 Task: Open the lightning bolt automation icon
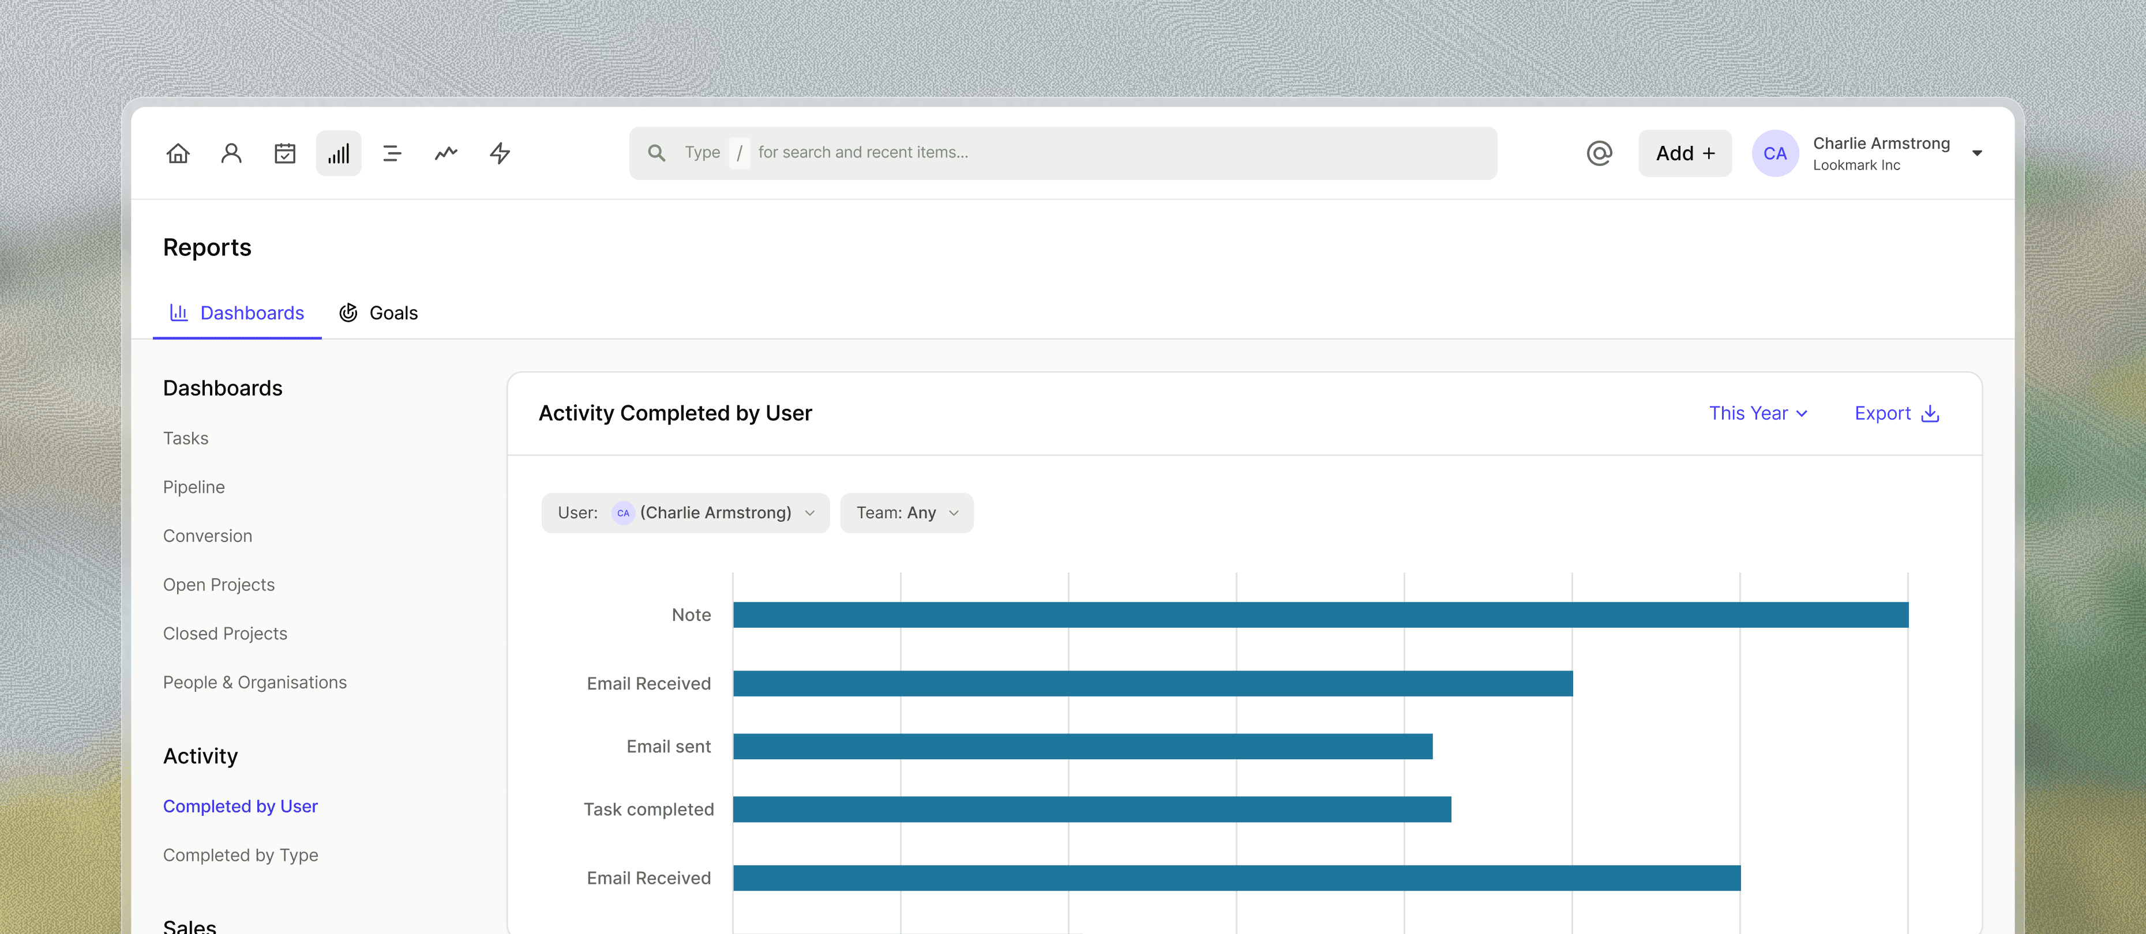click(499, 153)
